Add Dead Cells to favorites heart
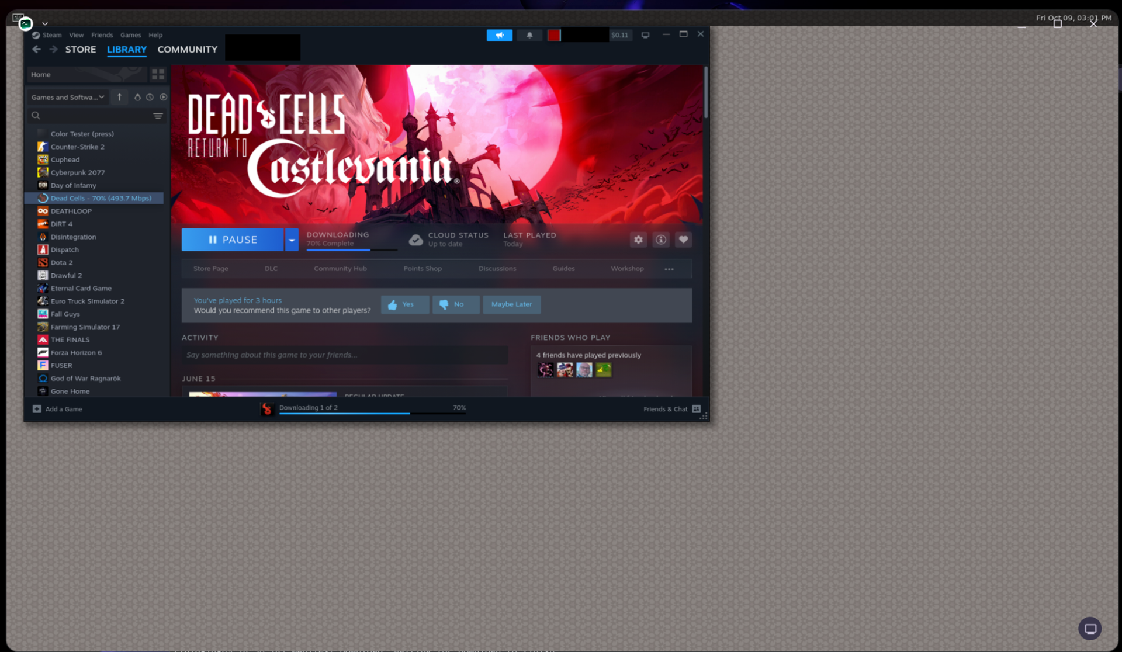The image size is (1122, 652). point(683,240)
